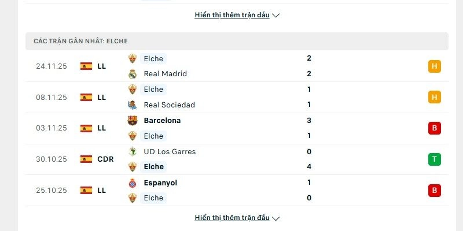The image size is (463, 231).
Task: Click the 'Các trận gần nhất: Elche' header
Action: point(80,41)
